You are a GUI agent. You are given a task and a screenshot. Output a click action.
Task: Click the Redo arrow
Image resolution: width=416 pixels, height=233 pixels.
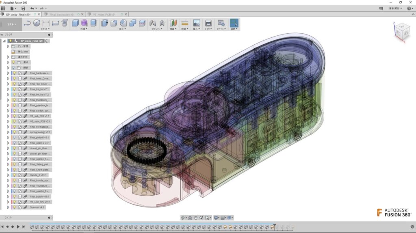point(42,8)
